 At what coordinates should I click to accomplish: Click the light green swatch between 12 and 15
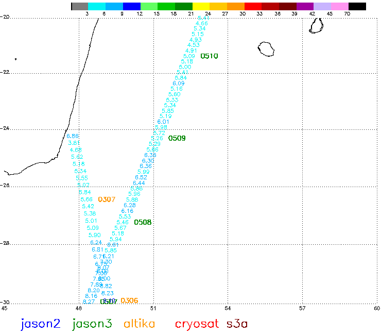[x=149, y=6]
